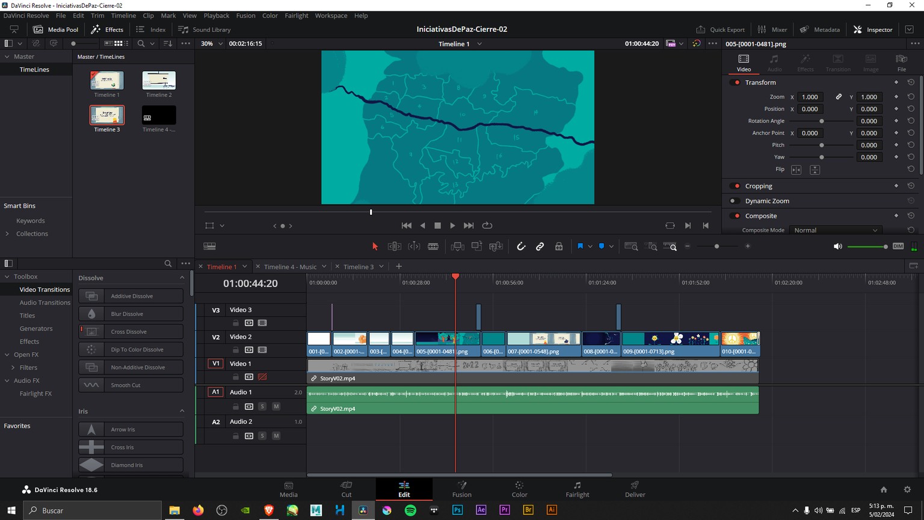Adjust the Pitch slider handle
This screenshot has height=520, width=924.
click(x=822, y=145)
